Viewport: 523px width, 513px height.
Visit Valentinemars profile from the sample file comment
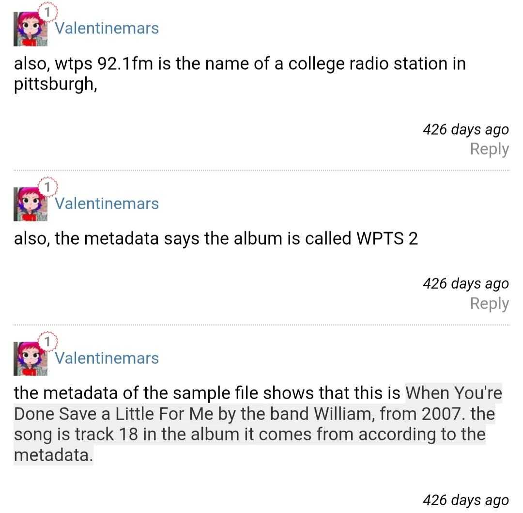coord(107,358)
